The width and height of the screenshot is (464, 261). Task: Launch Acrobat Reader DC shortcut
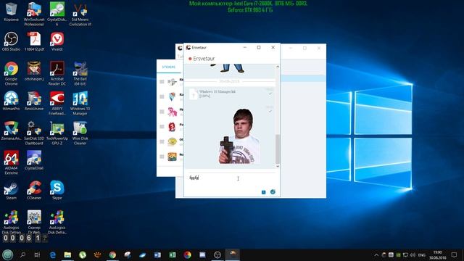pos(57,73)
